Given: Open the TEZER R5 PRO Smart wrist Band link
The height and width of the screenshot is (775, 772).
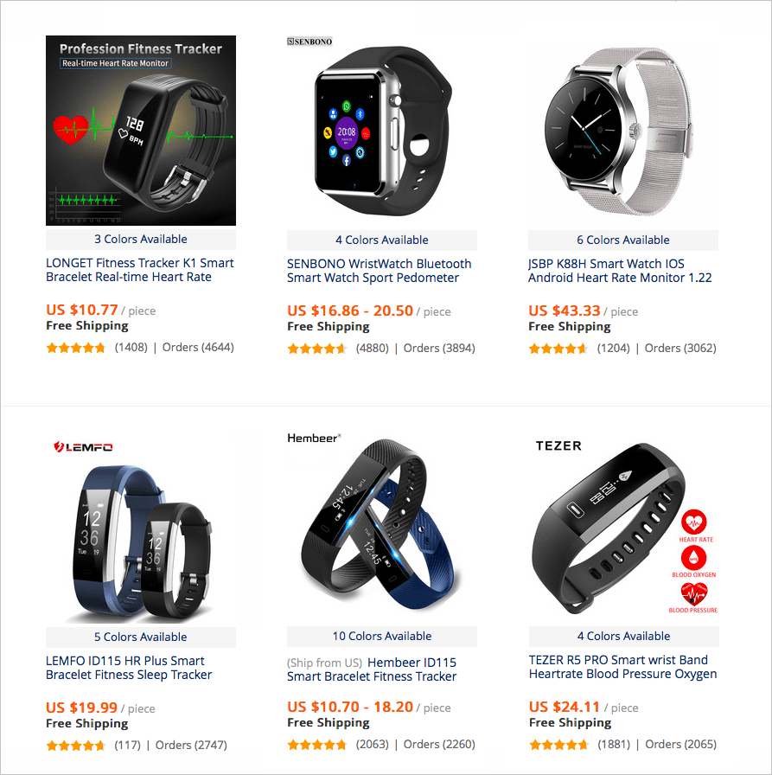Looking at the screenshot, I should pos(622,667).
